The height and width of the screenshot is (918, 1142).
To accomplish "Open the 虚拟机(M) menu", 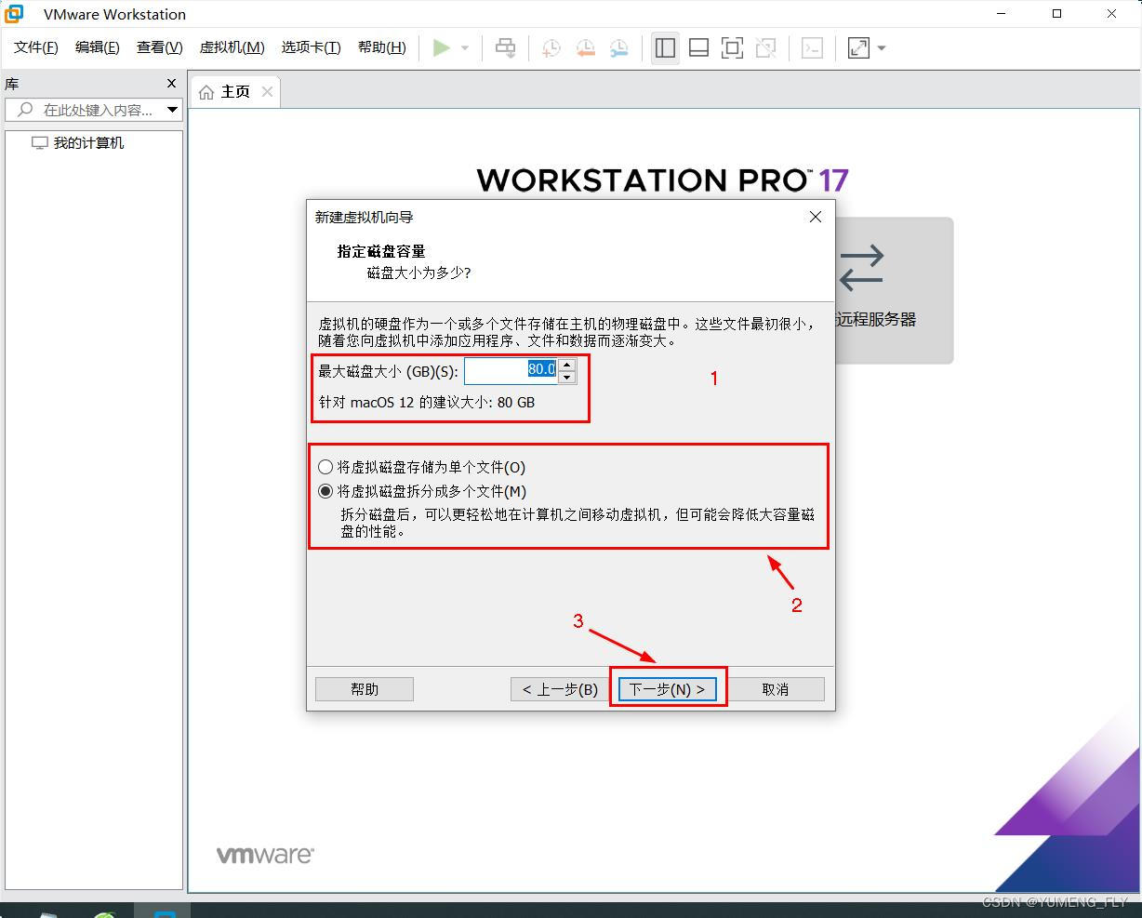I will [x=232, y=47].
